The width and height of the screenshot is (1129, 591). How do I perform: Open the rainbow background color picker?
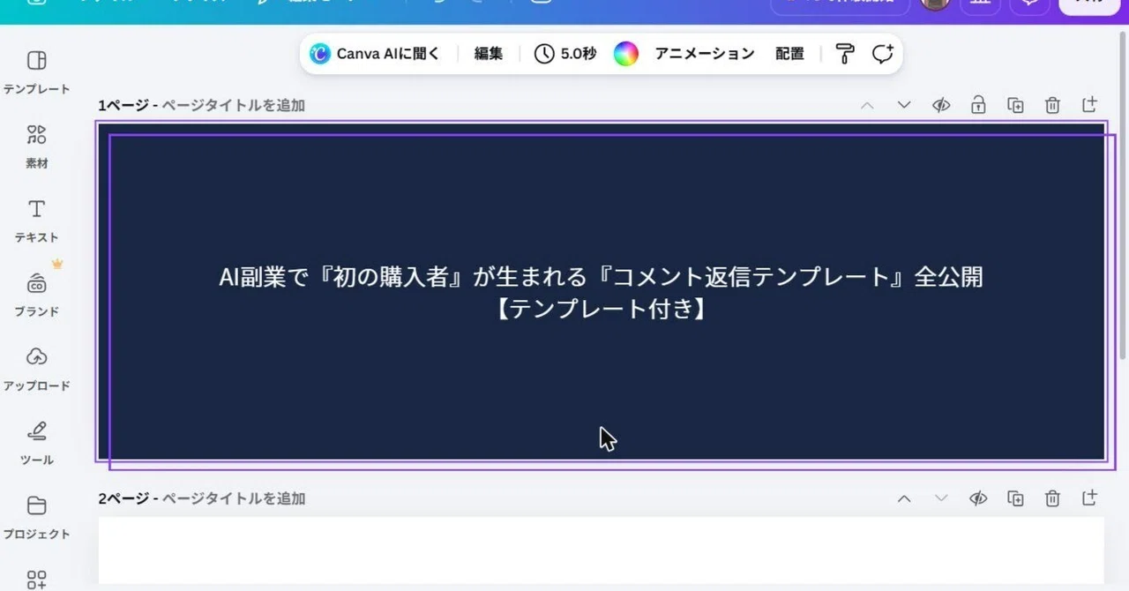pos(626,54)
